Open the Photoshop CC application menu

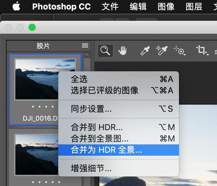61,6
